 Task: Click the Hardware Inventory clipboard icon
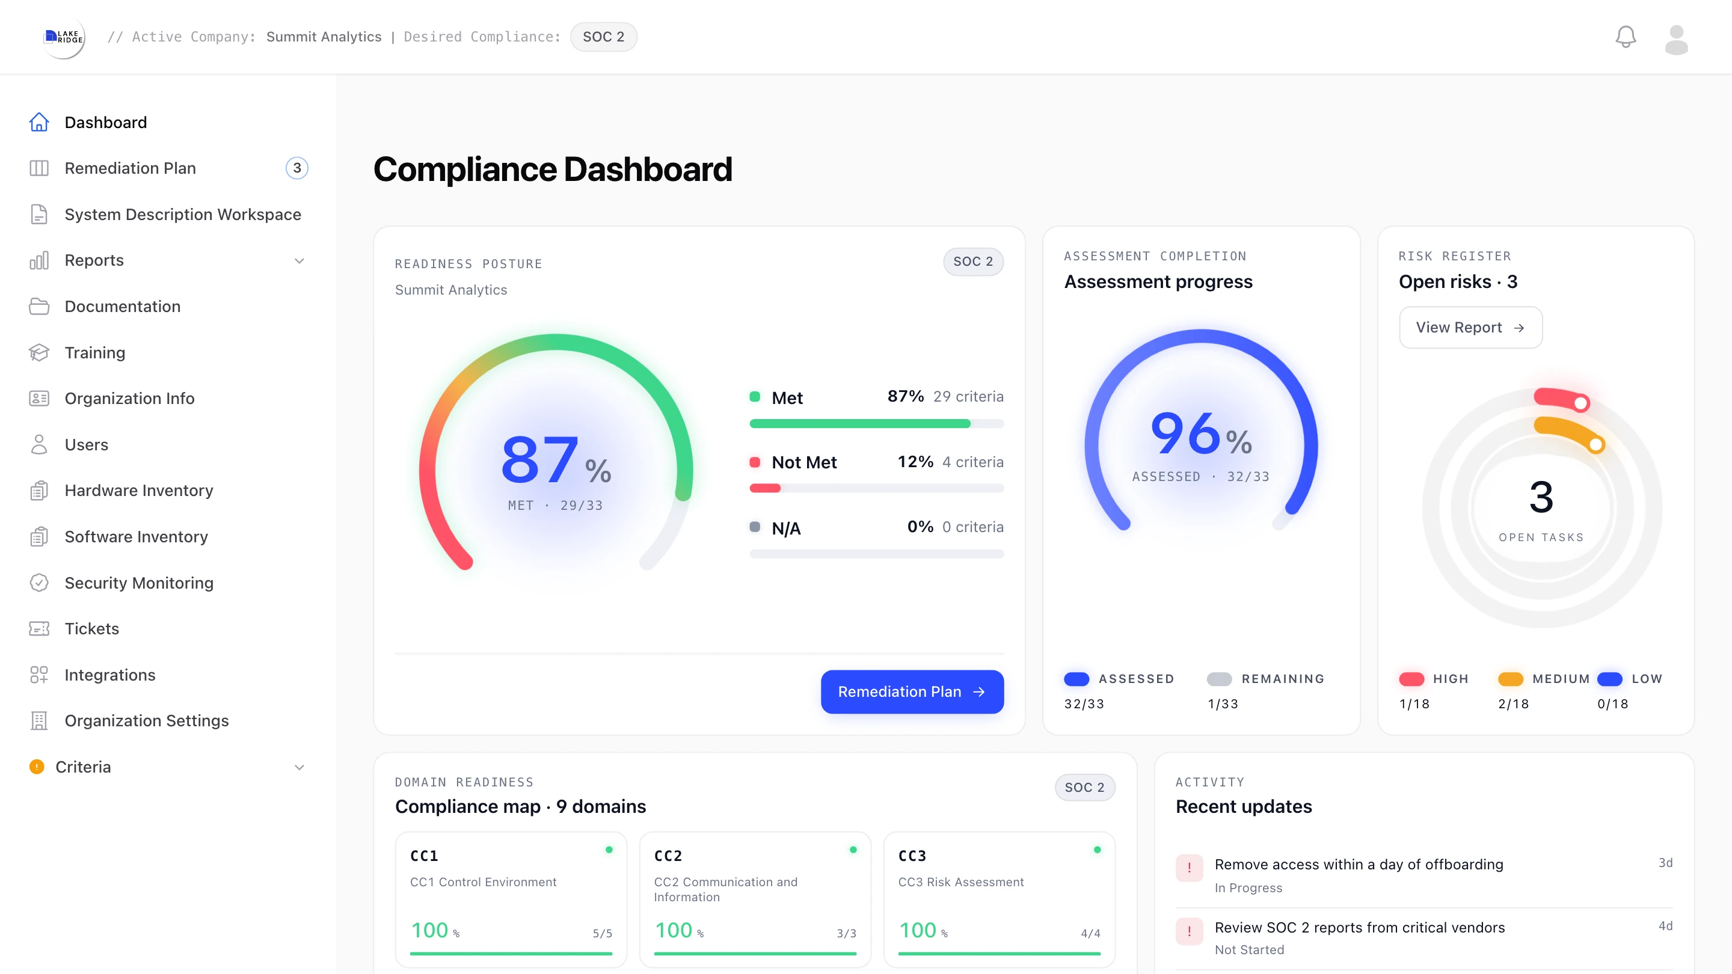click(39, 491)
